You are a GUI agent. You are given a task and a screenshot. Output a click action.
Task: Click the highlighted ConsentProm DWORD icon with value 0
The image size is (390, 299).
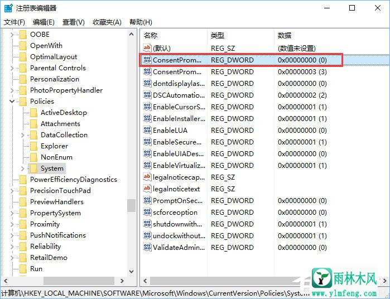147,60
